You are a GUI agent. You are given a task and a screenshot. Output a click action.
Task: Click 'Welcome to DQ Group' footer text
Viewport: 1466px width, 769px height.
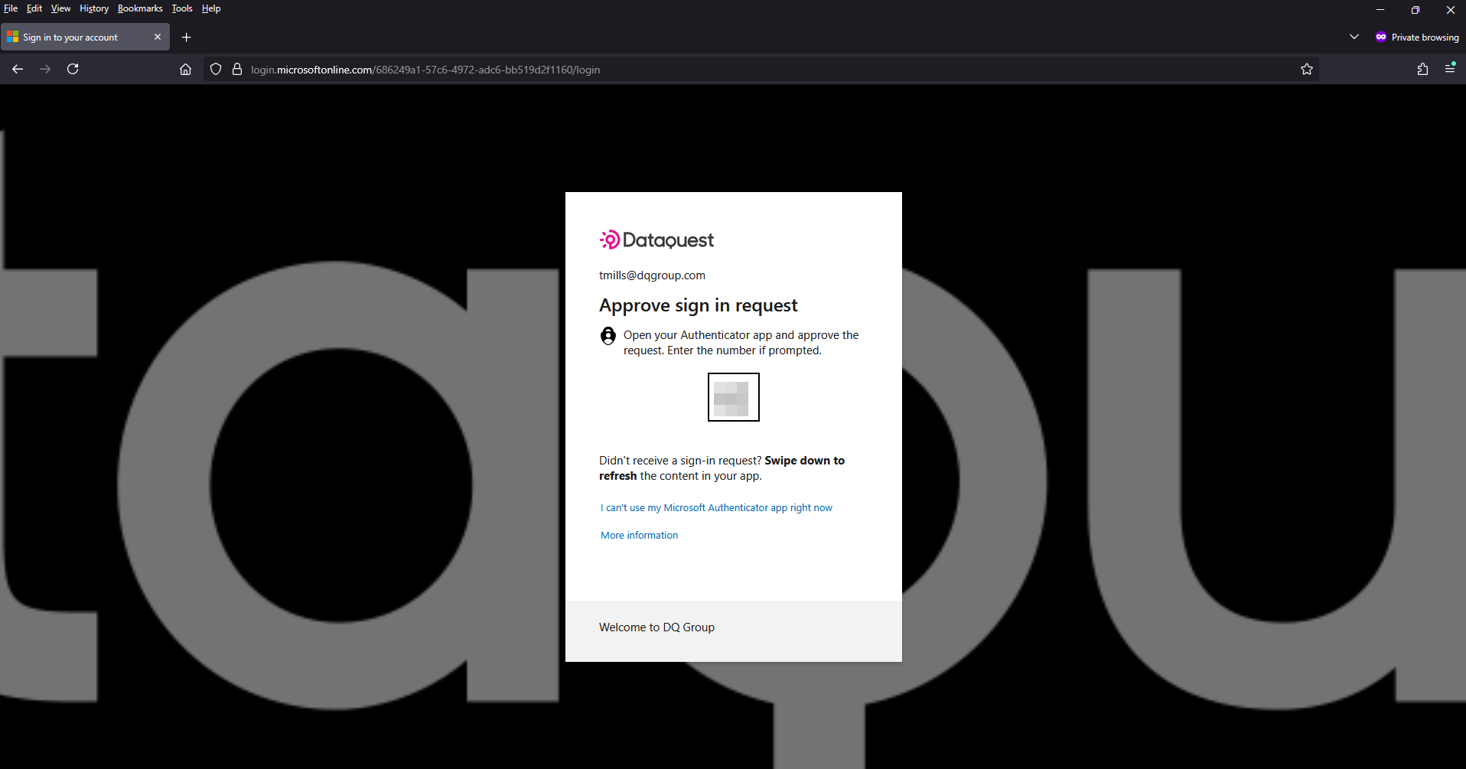[x=656, y=627]
